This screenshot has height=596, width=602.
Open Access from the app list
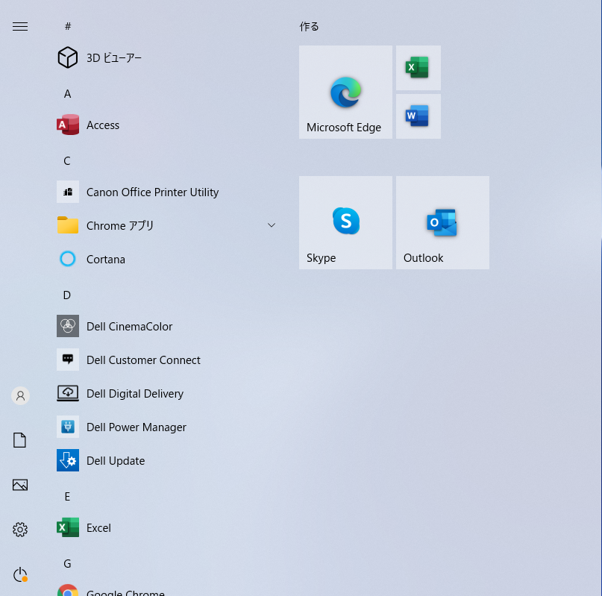(103, 125)
